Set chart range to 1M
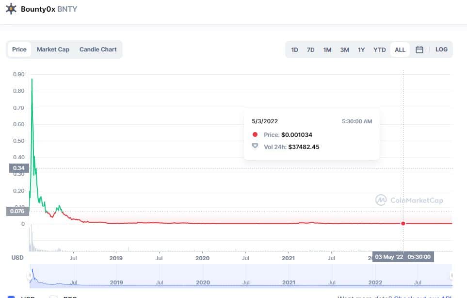This screenshot has width=467, height=298. [x=327, y=50]
